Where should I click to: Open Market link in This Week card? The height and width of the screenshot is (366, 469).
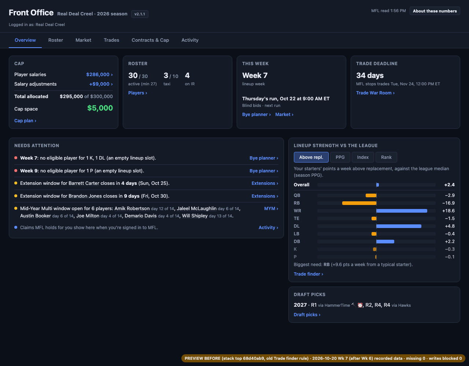[x=284, y=114]
